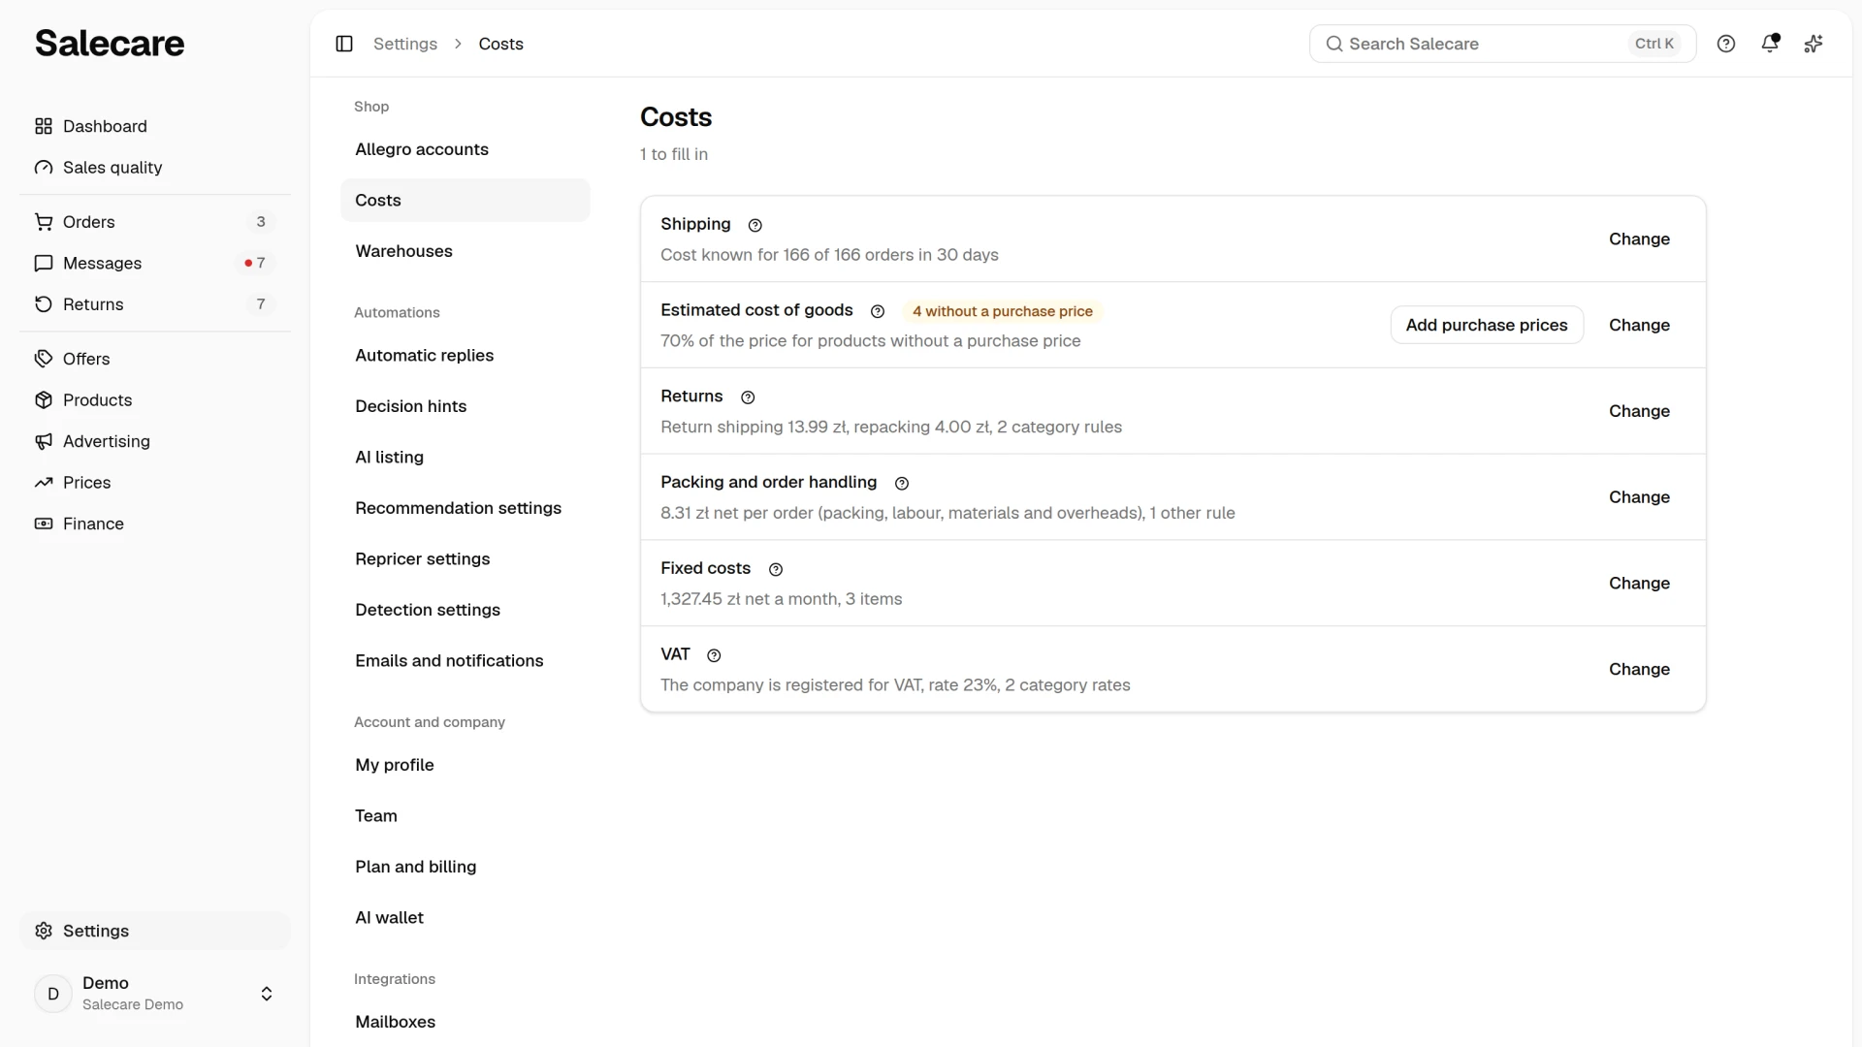
Task: Open Automatic replies settings
Action: pyautogui.click(x=465, y=356)
